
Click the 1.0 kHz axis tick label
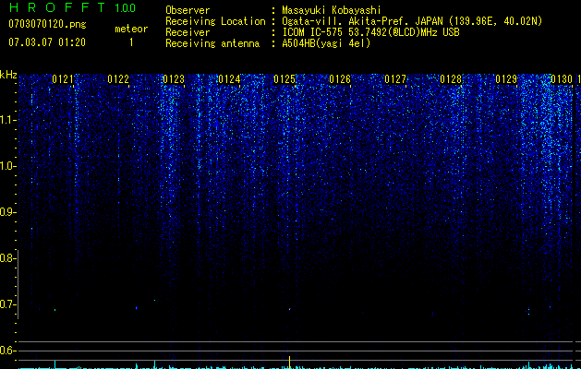tap(7, 166)
